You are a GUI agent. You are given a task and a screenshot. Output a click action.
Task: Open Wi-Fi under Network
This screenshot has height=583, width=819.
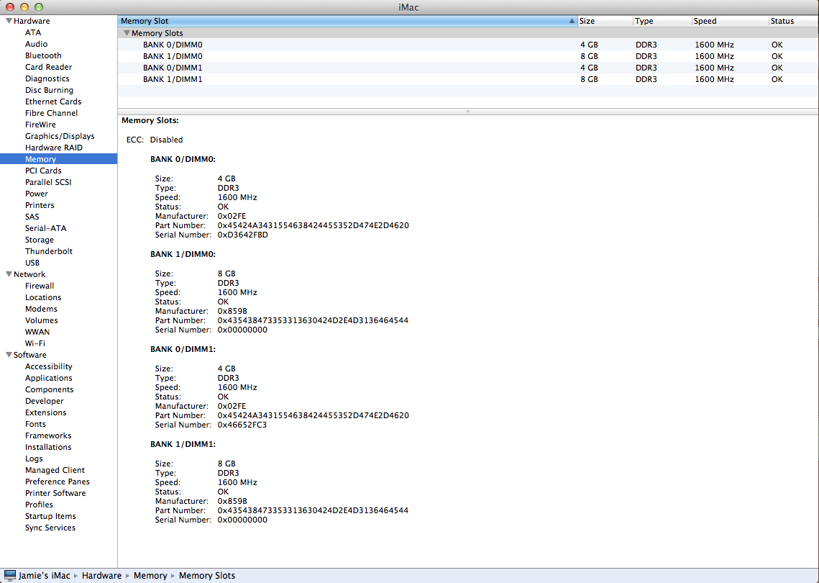[35, 343]
